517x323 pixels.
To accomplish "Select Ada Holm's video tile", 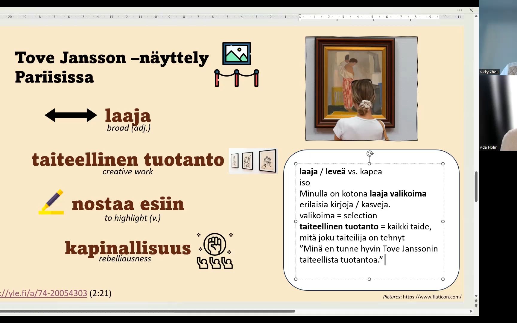I will click(x=498, y=113).
